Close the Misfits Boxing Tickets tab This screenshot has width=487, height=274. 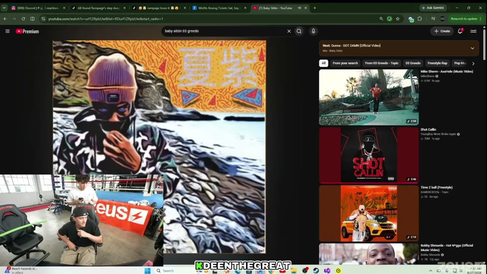[245, 8]
